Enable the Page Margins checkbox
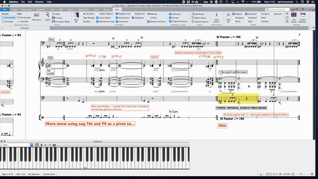Viewport: 318px width, 179px height. click(x=81, y=18)
